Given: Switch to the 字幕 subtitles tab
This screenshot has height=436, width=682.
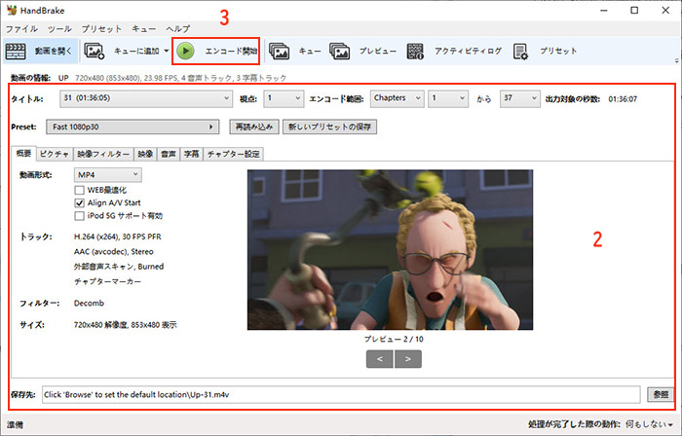Looking at the screenshot, I should click(191, 154).
